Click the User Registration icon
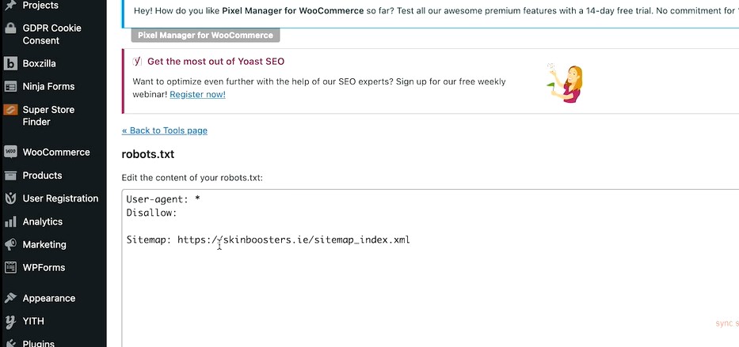 point(10,198)
